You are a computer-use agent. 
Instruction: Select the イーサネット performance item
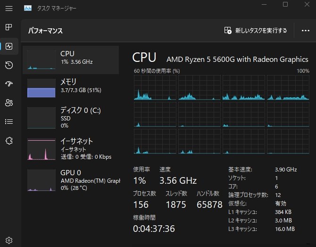click(x=71, y=148)
